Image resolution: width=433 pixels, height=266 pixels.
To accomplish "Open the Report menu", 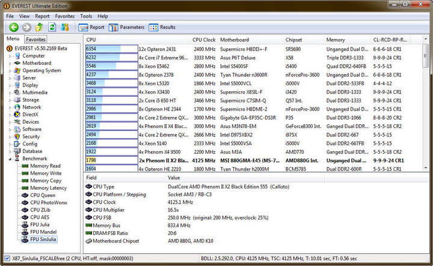I will point(42,16).
